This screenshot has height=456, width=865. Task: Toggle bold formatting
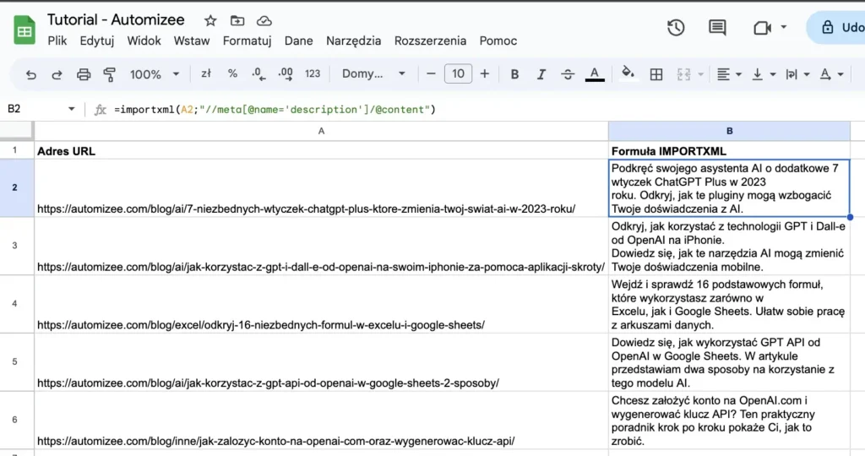[514, 74]
